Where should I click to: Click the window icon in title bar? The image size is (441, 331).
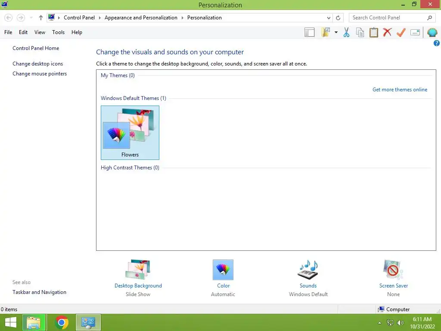[x=4, y=4]
